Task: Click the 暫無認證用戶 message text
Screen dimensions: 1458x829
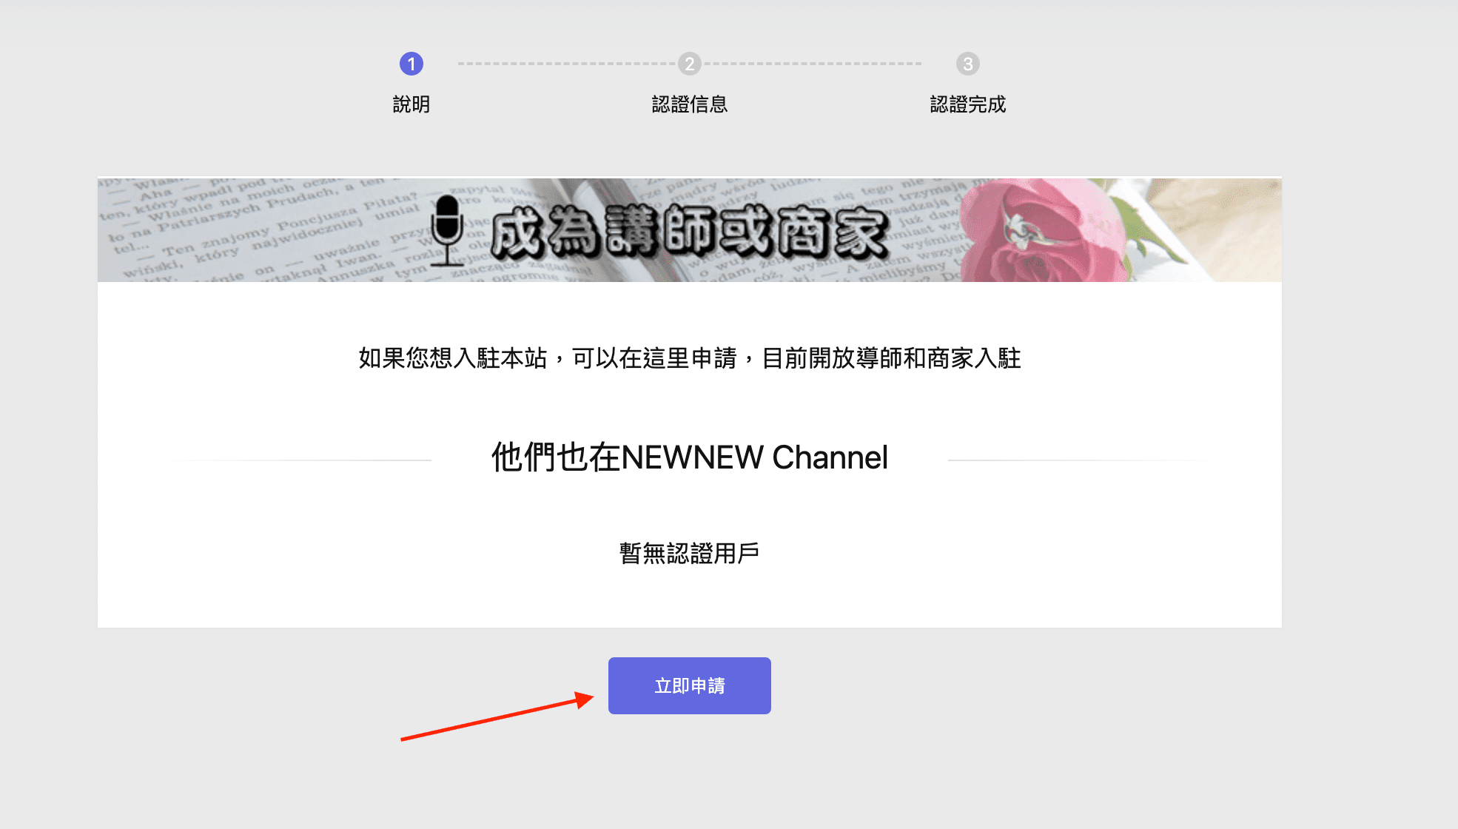Action: [x=689, y=553]
